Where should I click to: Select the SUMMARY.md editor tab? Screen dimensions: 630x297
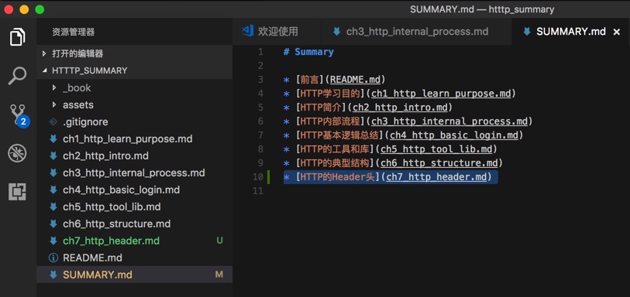[570, 31]
